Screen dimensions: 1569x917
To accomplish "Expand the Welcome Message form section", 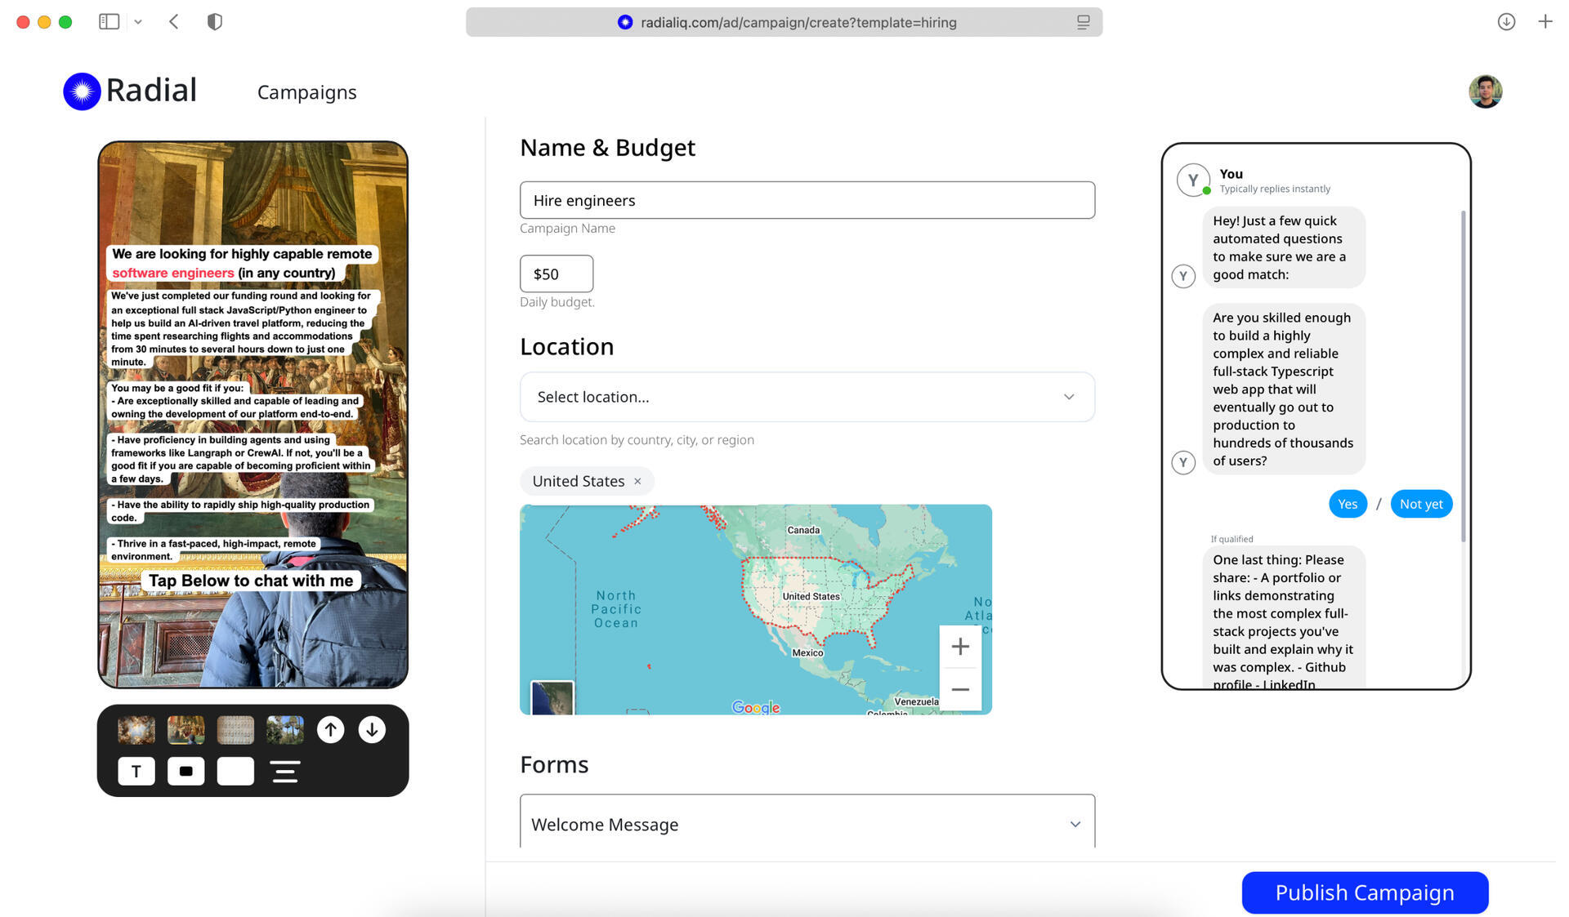I will pyautogui.click(x=807, y=825).
